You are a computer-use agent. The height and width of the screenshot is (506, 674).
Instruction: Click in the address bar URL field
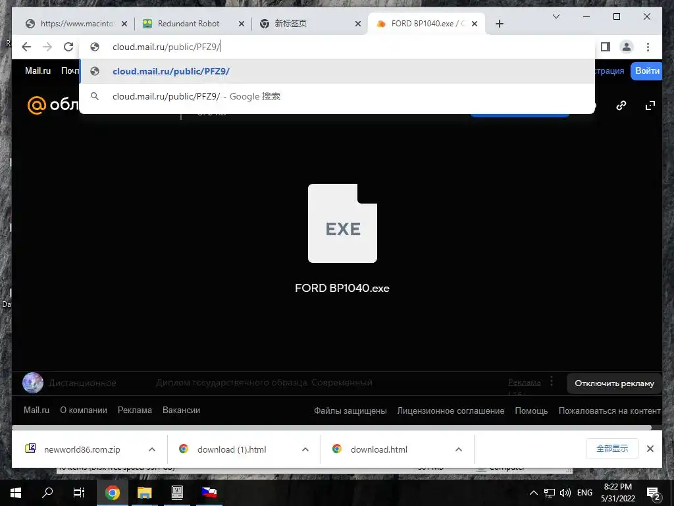[337, 47]
